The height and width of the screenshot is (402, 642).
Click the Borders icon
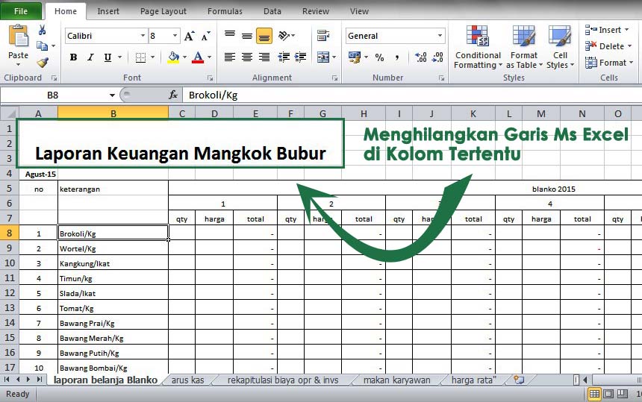(x=140, y=57)
